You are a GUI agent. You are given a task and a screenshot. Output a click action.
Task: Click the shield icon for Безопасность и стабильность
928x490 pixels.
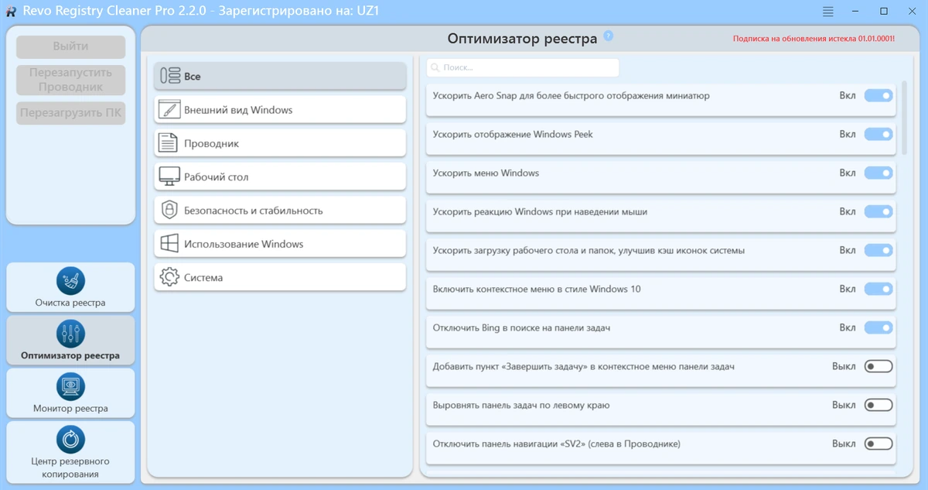point(169,210)
